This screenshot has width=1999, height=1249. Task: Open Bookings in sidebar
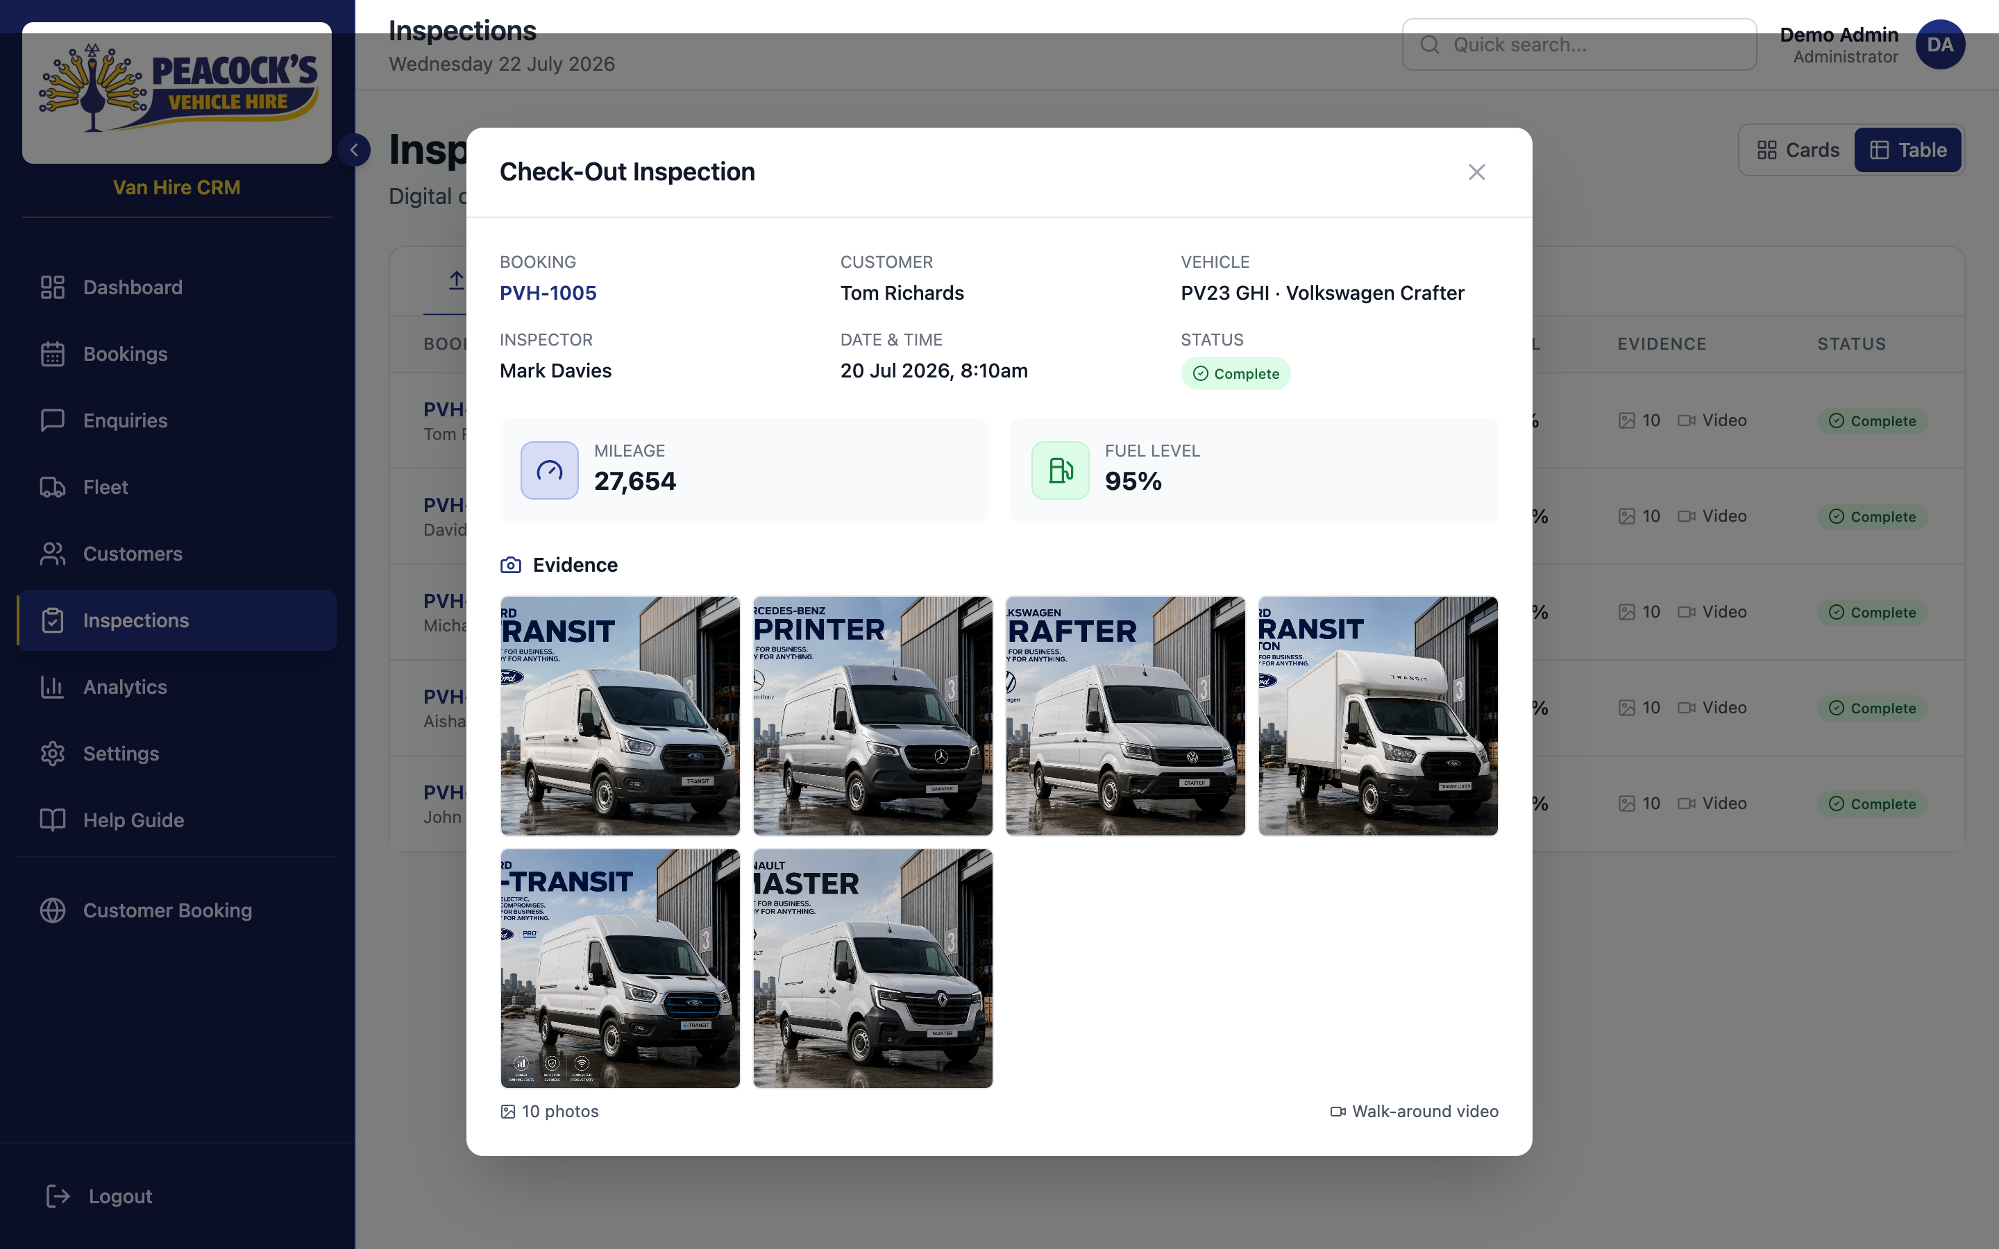coord(177,354)
